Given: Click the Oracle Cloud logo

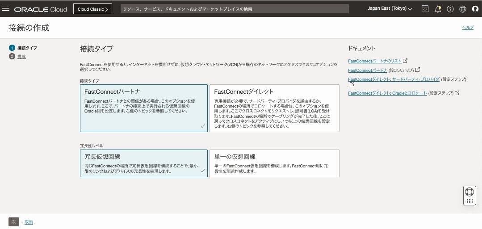Looking at the screenshot, I should (x=40, y=9).
